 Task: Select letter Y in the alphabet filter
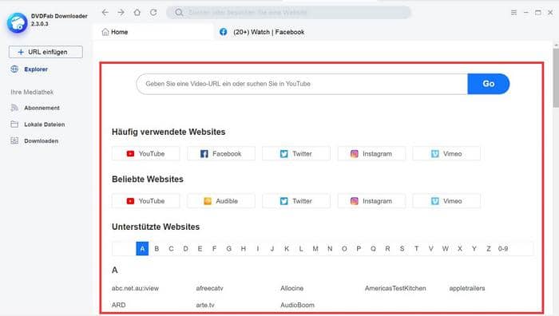pos(474,249)
